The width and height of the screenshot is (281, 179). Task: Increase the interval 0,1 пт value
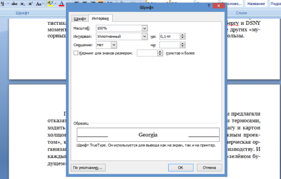(183, 35)
